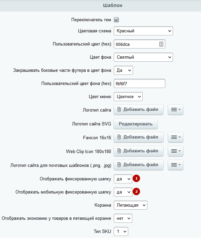This screenshot has width=201, height=238.
Task: Click Добавить файл for Логотип сайта
Action: point(139,110)
